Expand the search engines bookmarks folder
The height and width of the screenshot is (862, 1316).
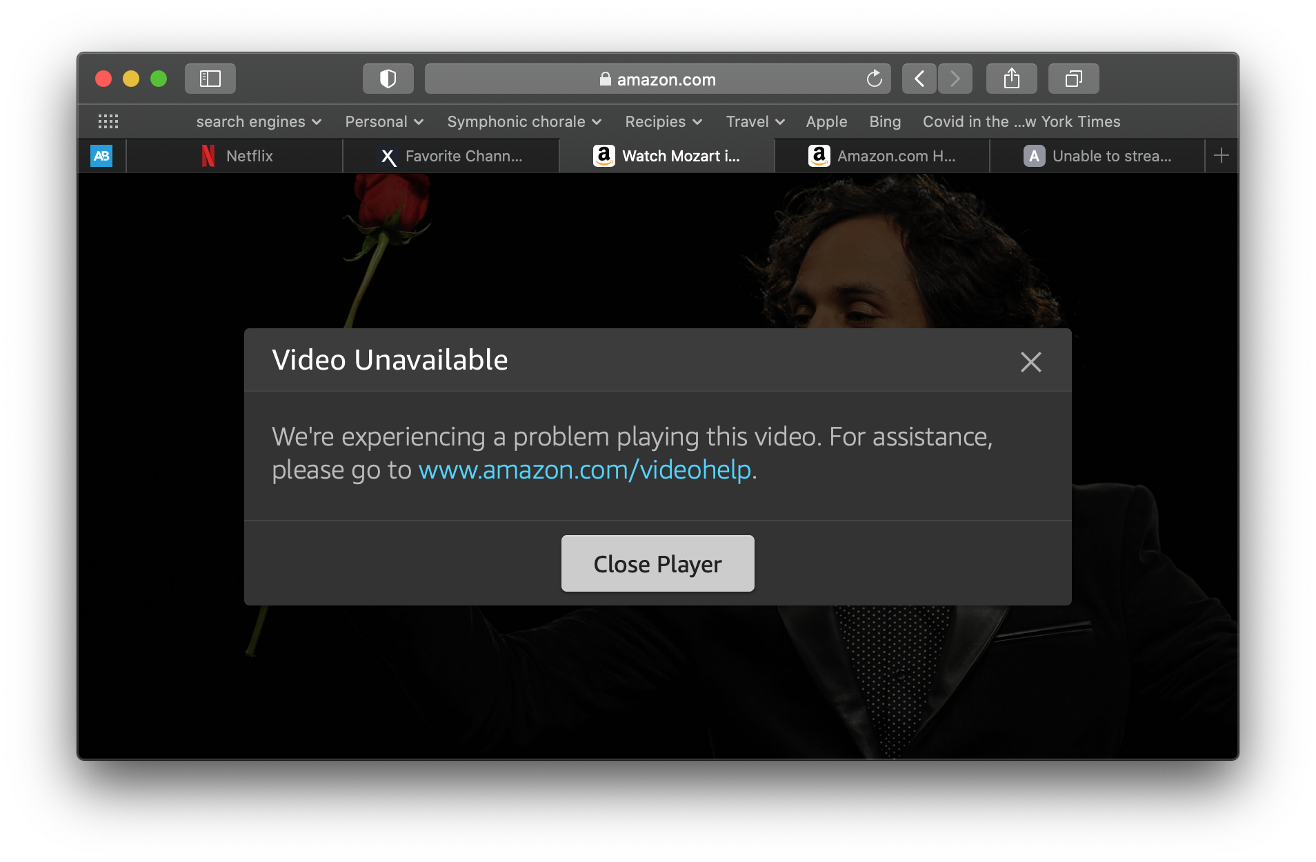[x=258, y=121]
